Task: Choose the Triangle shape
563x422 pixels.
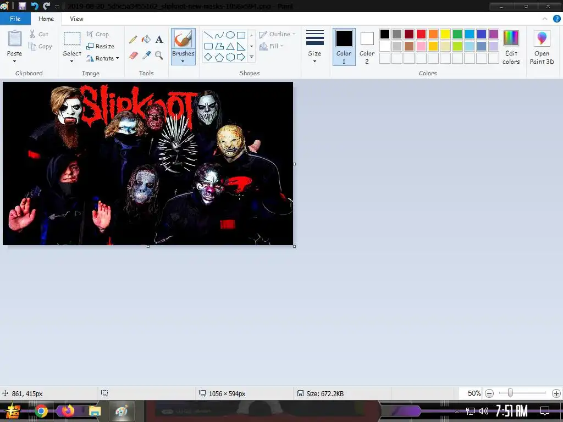Action: click(230, 46)
